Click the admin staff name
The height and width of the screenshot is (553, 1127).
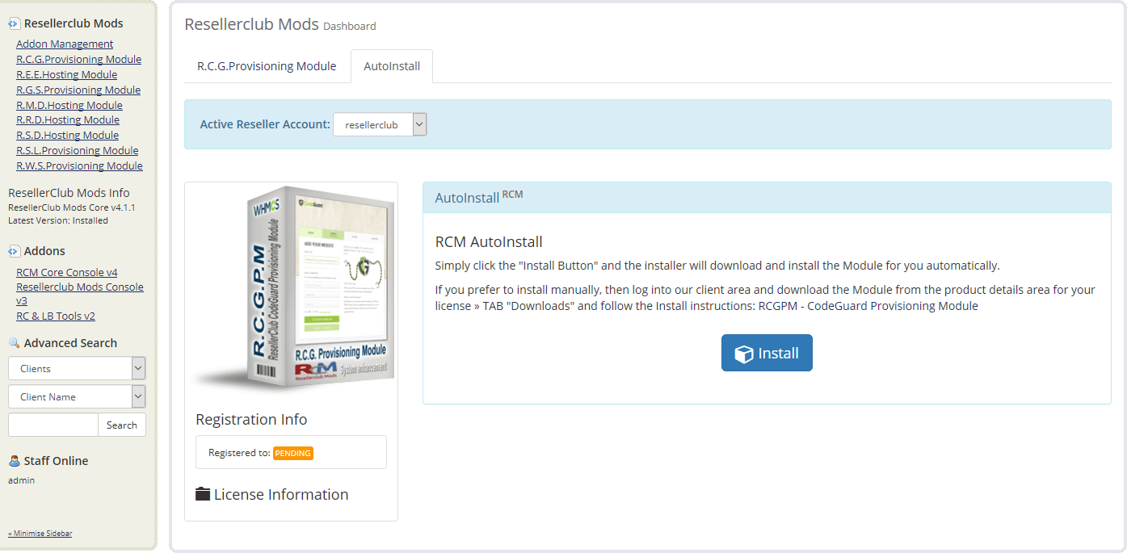click(21, 480)
